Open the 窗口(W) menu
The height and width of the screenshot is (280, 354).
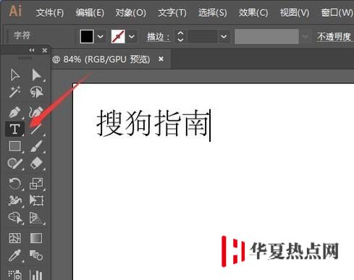(337, 13)
